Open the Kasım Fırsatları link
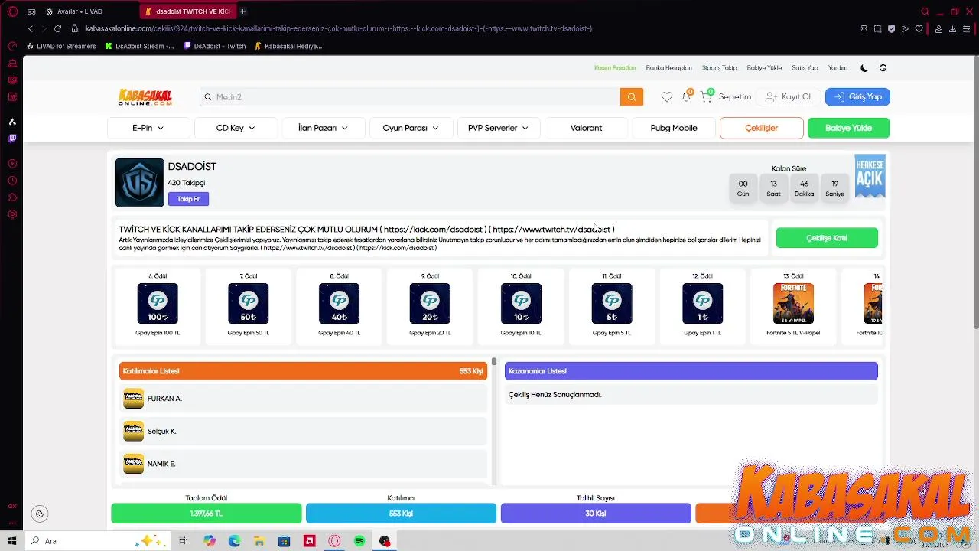979x551 pixels. (x=615, y=68)
